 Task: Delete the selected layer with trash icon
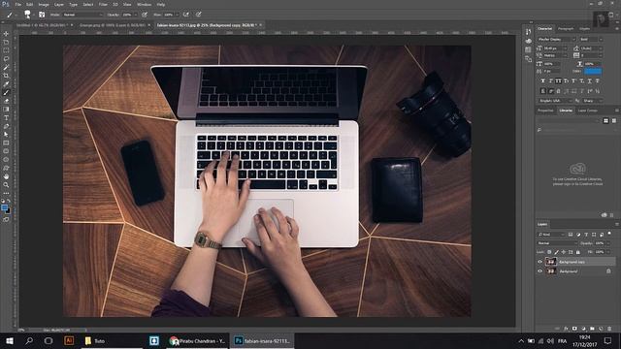[x=609, y=329]
